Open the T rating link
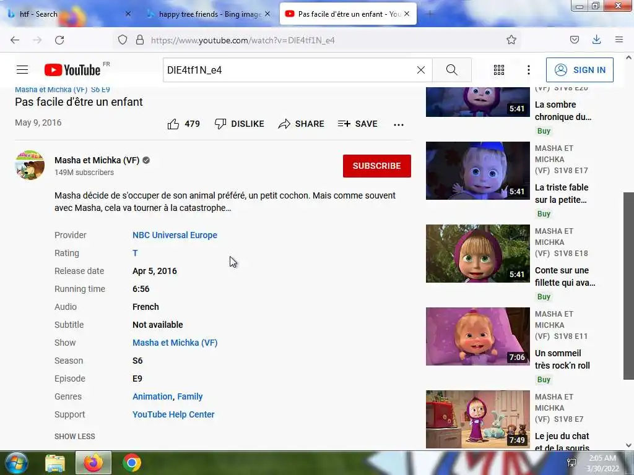The image size is (634, 475). coord(135,253)
